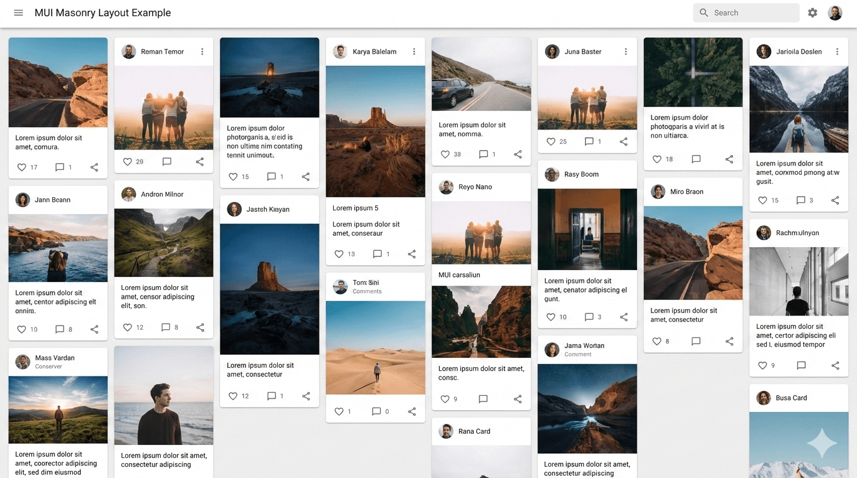This screenshot has width=857, height=478.
Task: Click the share icon on Karya Balelam's post
Action: (411, 254)
